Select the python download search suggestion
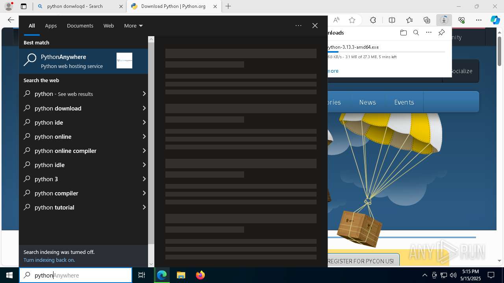504x283 pixels. coord(83,108)
